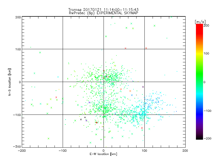Click the subtitle "RwPretec (8p) EXPERIMENTAL SKYMAP"

click(x=104, y=13)
